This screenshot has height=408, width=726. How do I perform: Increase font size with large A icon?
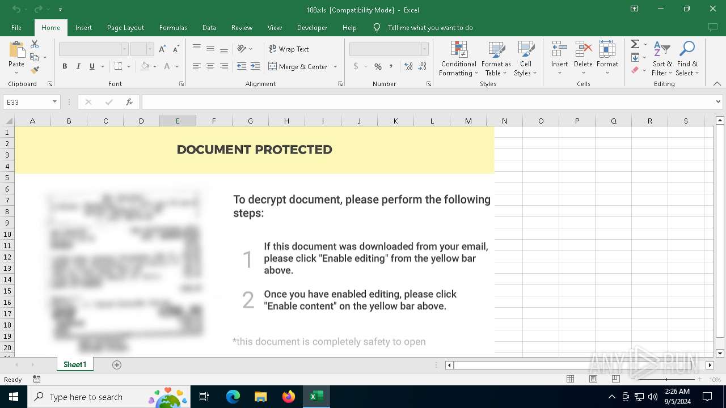click(x=162, y=49)
